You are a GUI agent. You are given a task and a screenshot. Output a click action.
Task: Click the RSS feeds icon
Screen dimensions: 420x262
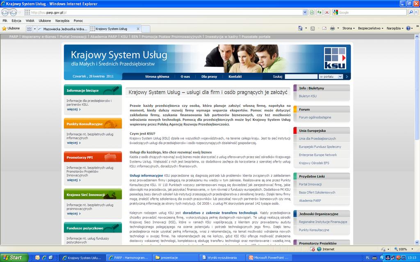tap(312, 28)
